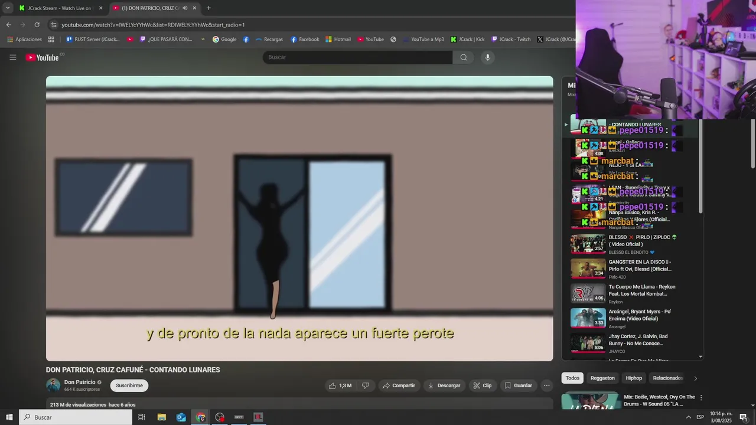
Task: Open the JCrack - Twitch bookmark
Action: pos(511,40)
